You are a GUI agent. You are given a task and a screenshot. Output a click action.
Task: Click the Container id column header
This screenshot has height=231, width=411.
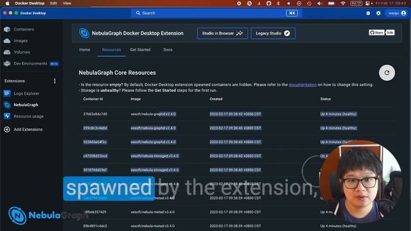point(92,99)
